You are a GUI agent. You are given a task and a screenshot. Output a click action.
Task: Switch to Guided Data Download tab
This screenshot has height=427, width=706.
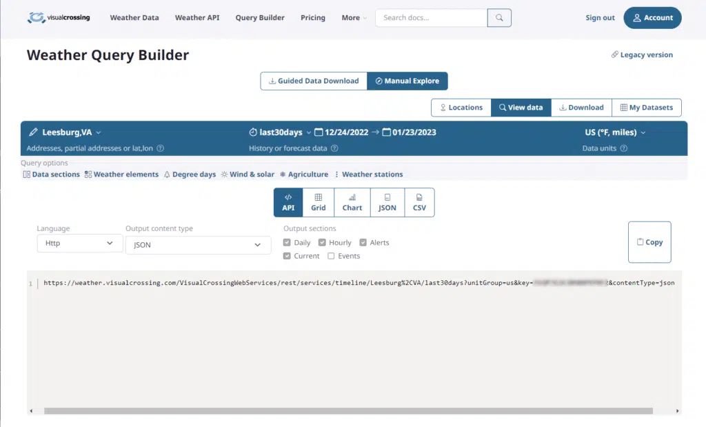314,81
